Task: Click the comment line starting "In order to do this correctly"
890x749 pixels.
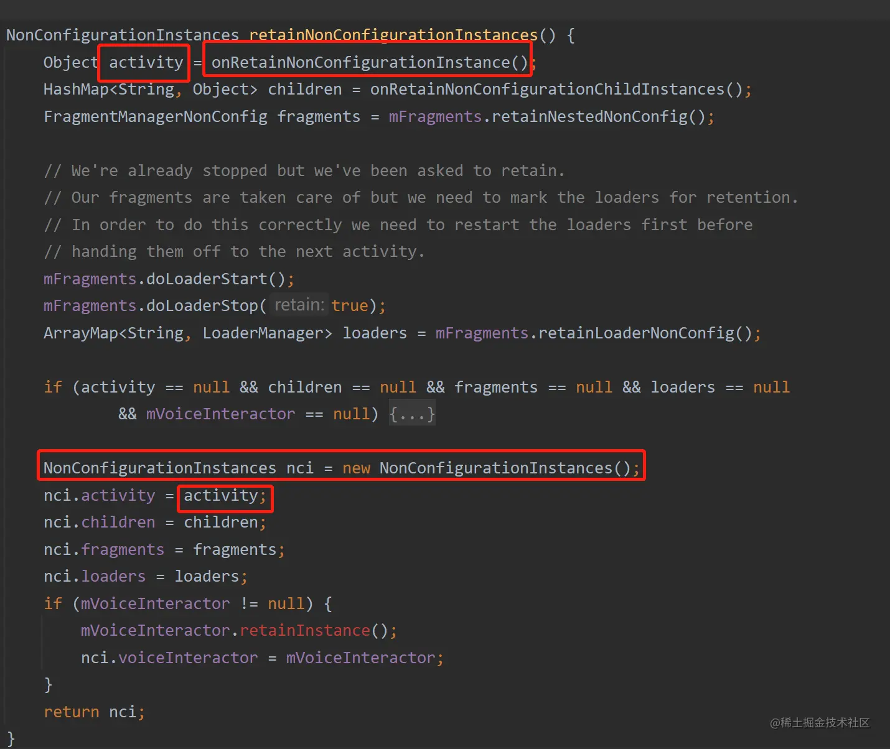Action: [x=398, y=225]
